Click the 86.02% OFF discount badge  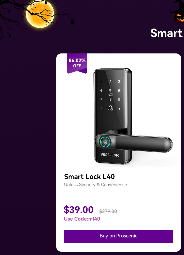pos(77,63)
